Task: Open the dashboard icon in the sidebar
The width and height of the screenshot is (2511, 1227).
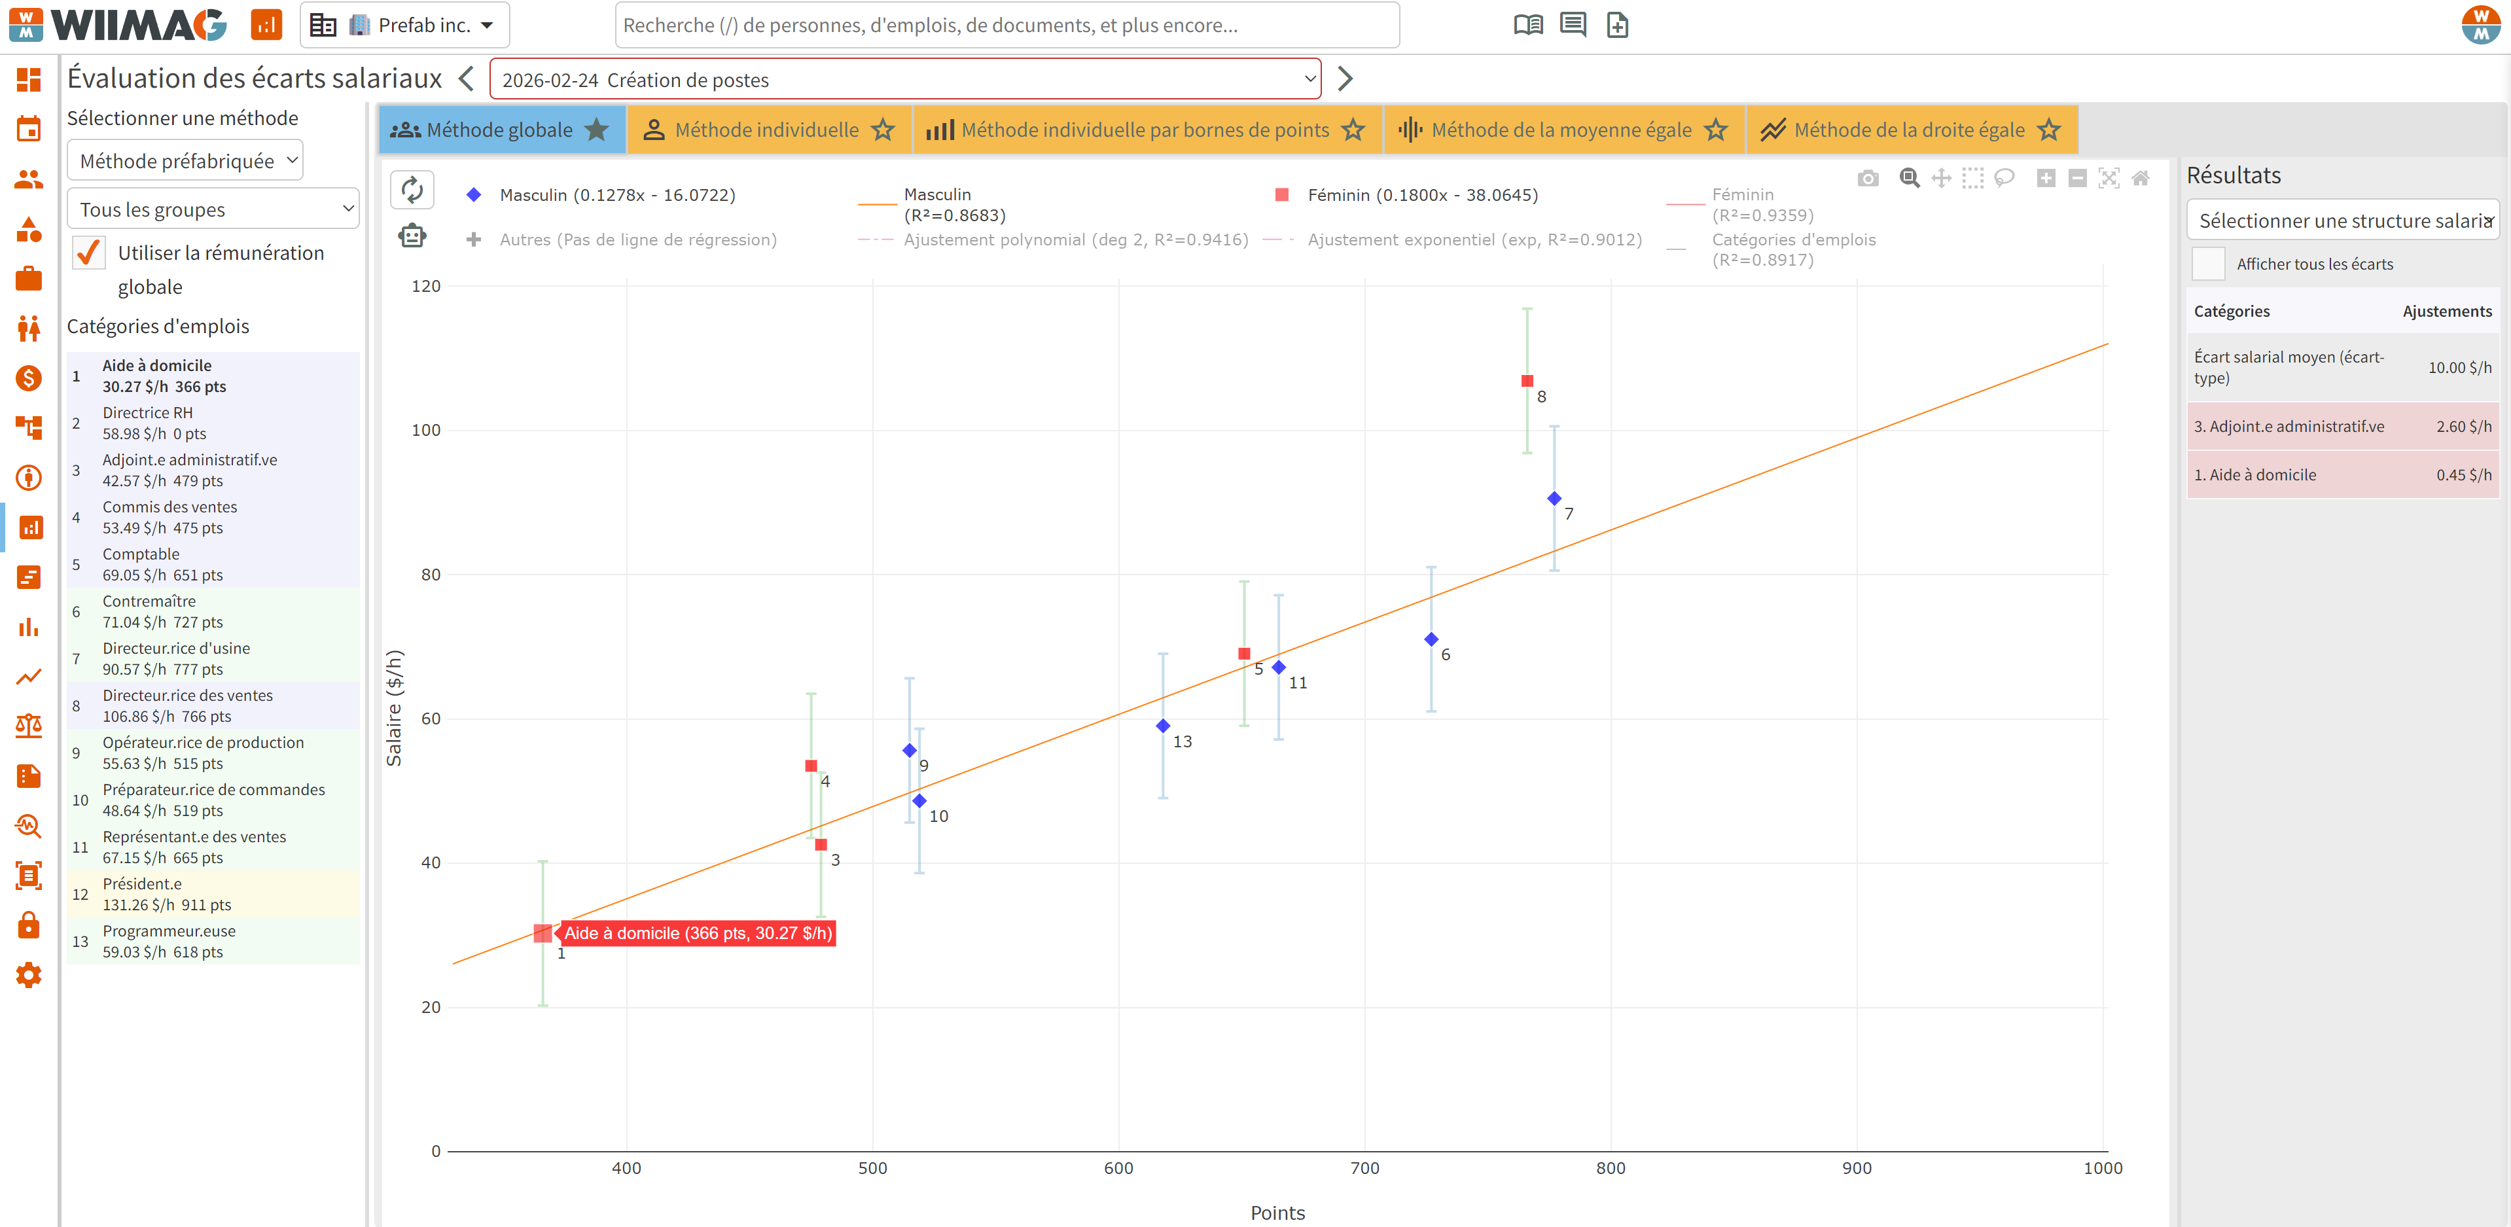Action: pyautogui.click(x=29, y=80)
